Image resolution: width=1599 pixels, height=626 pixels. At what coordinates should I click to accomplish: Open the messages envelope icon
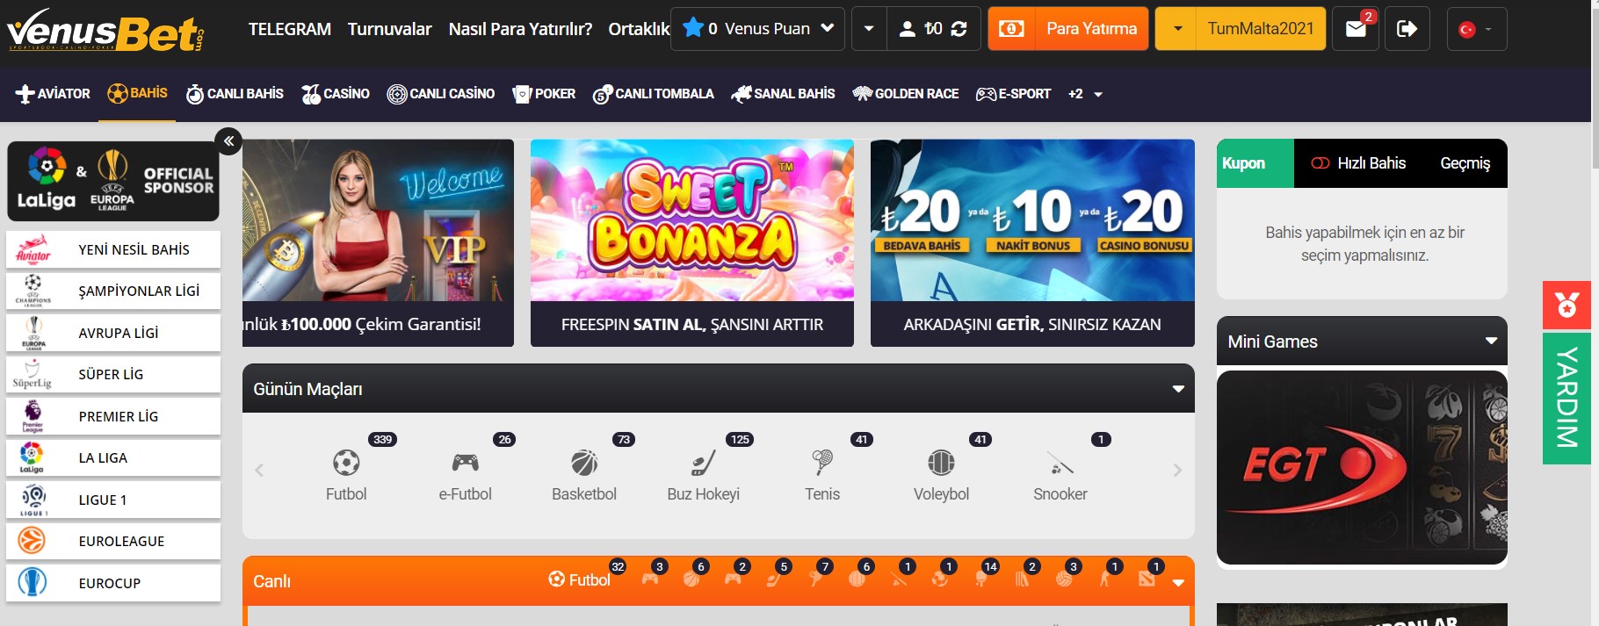click(x=1356, y=29)
